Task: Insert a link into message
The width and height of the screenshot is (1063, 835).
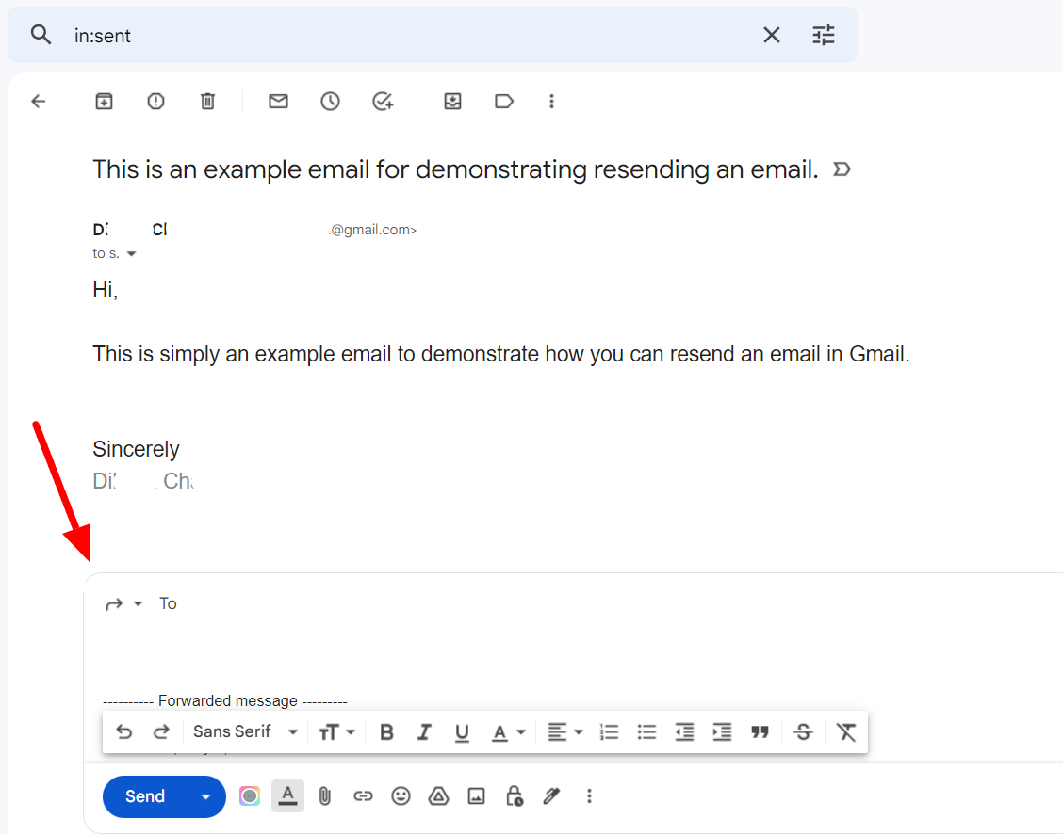Action: (x=364, y=796)
